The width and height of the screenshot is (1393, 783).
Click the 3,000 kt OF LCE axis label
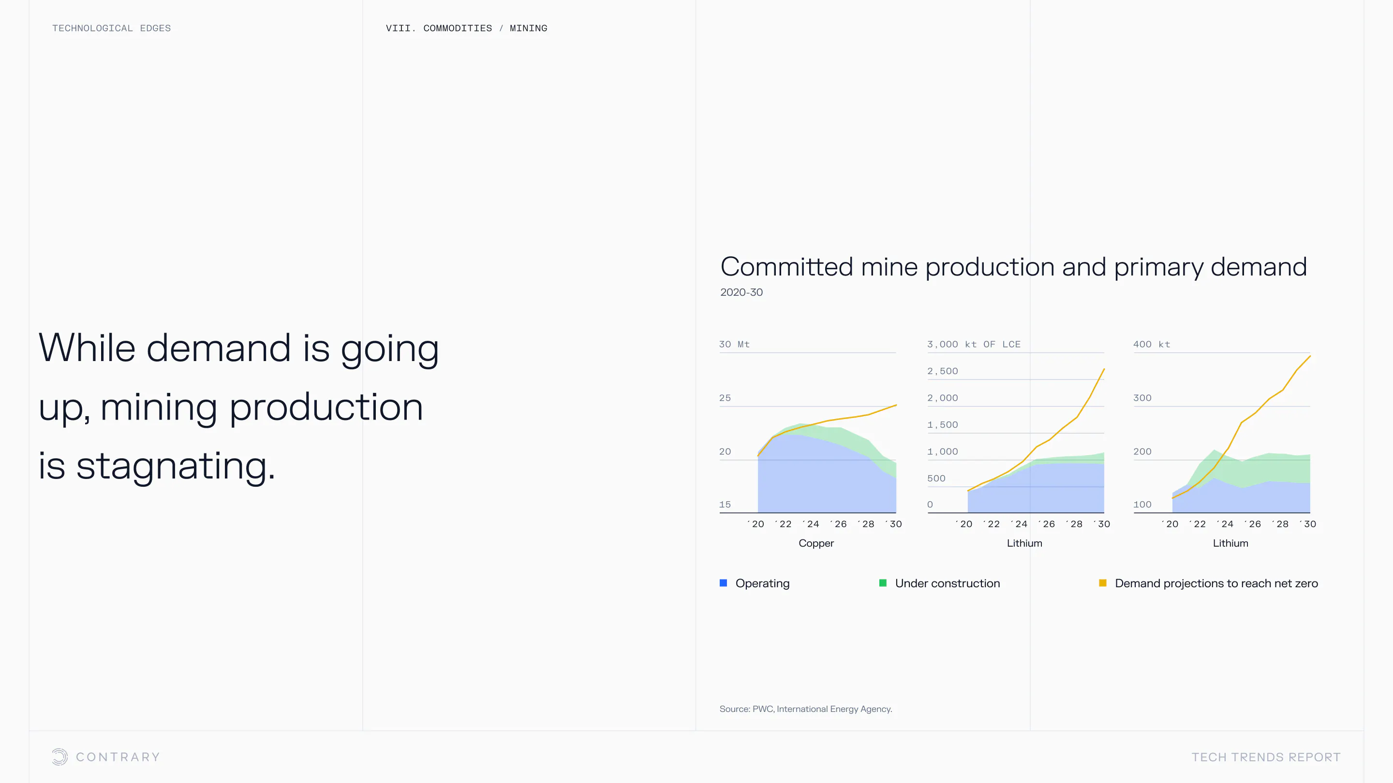click(973, 344)
